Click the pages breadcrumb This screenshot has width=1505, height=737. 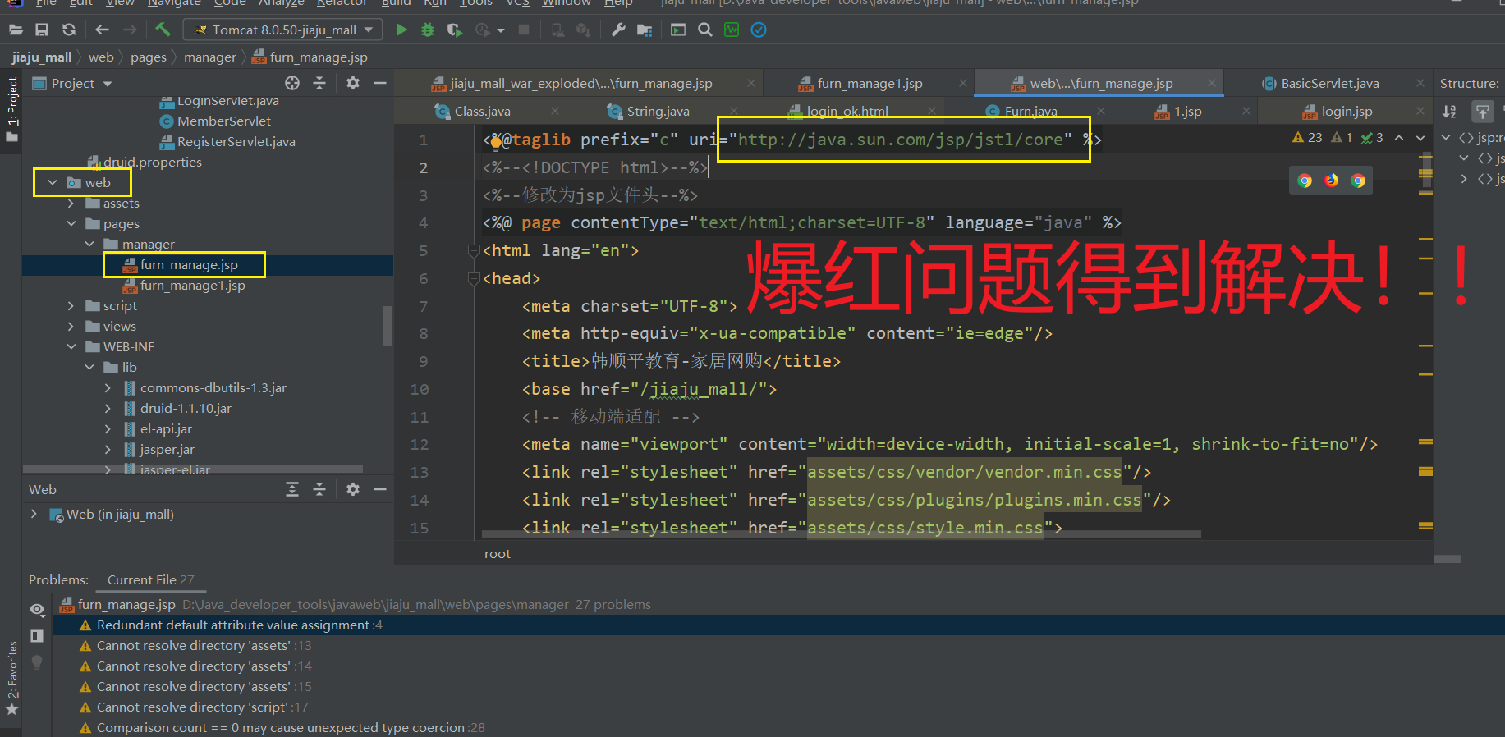149,57
